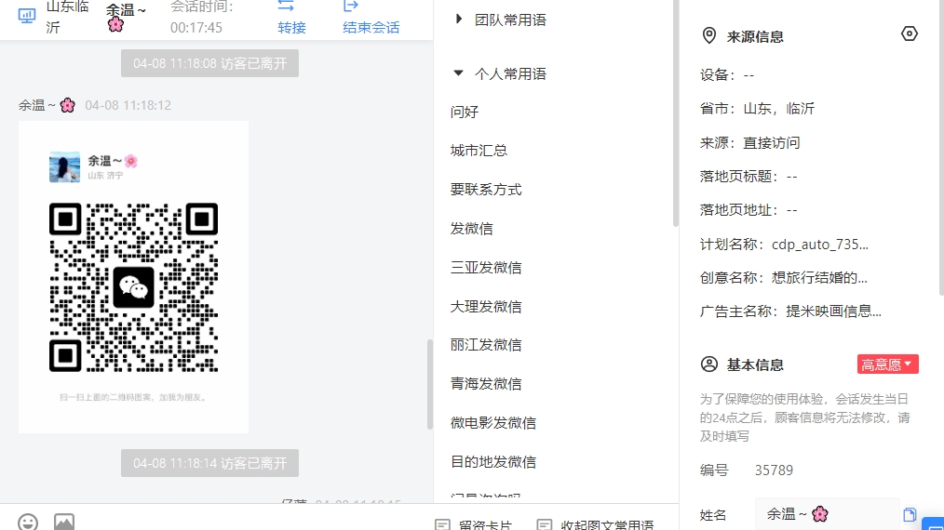The width and height of the screenshot is (944, 530).
Task: Click the 广告主名称 提米映画信息... value
Action: pos(834,311)
